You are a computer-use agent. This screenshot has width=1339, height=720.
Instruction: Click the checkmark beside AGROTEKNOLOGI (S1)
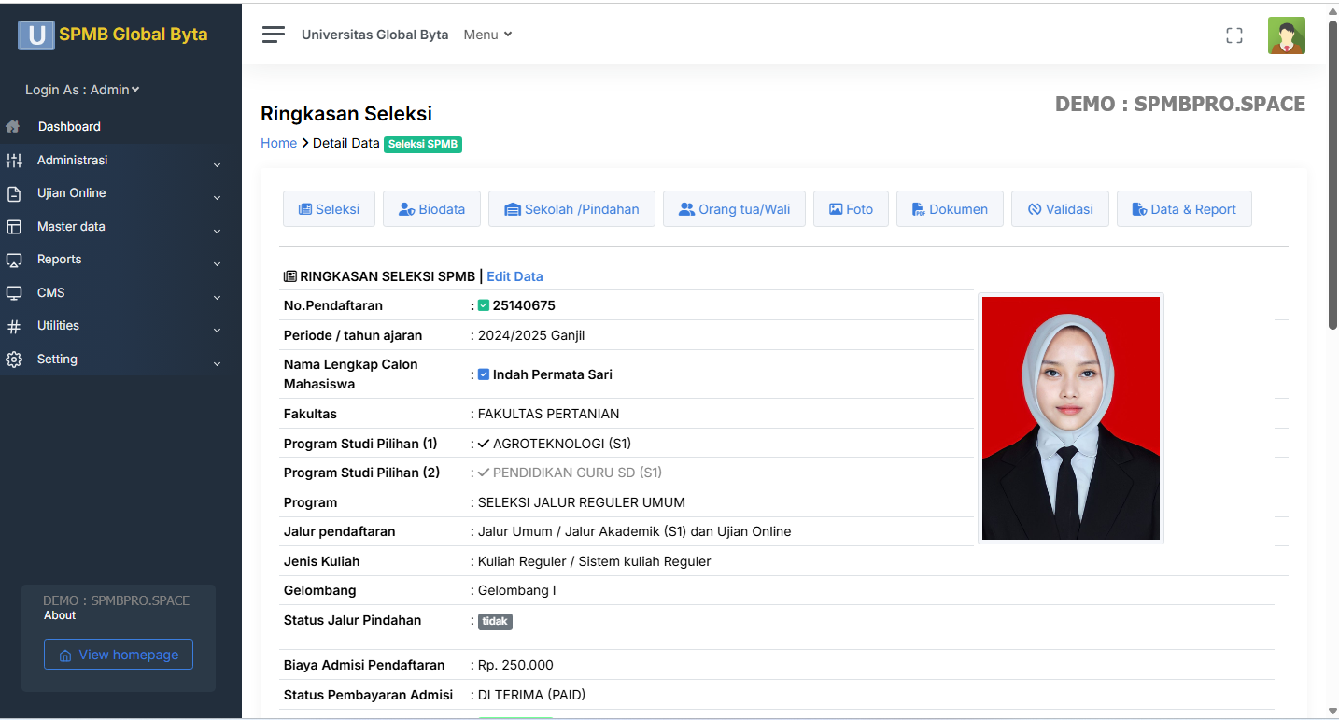pos(484,444)
